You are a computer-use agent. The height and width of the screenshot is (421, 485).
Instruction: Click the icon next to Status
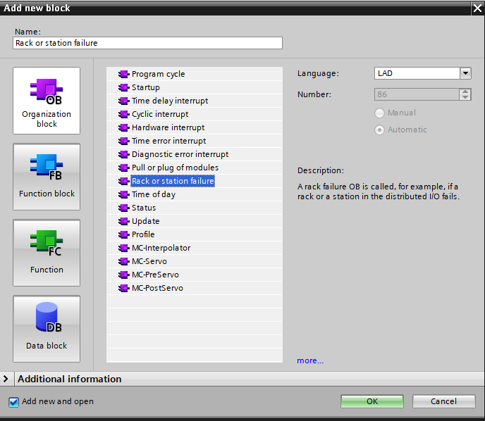[124, 208]
